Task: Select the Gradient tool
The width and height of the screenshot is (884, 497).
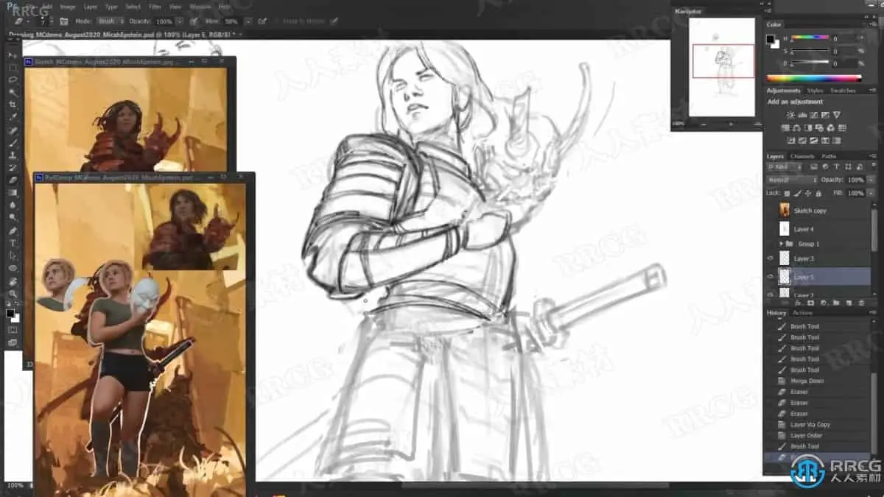Action: tap(13, 193)
